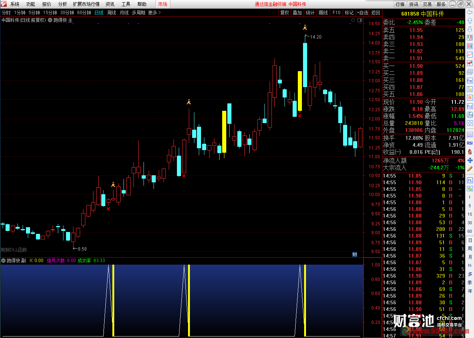
Task: Click the running man signal at 14.20 peak
Action: click(305, 27)
